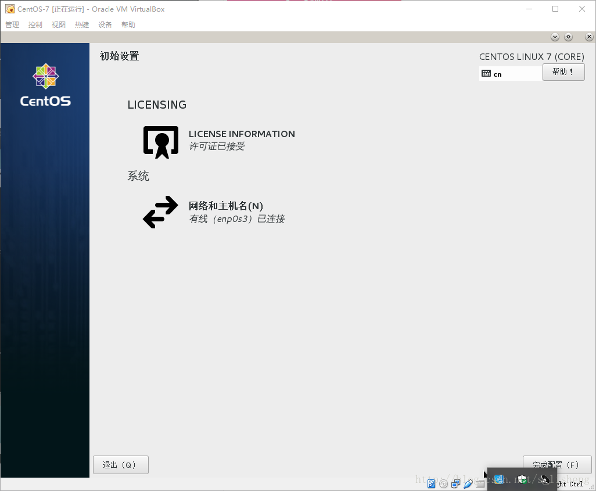Click the keyboard layout icon beside cn
The height and width of the screenshot is (491, 596).
click(x=486, y=73)
